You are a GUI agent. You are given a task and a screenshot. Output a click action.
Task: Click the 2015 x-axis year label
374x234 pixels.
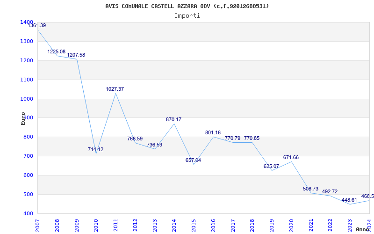(x=194, y=226)
